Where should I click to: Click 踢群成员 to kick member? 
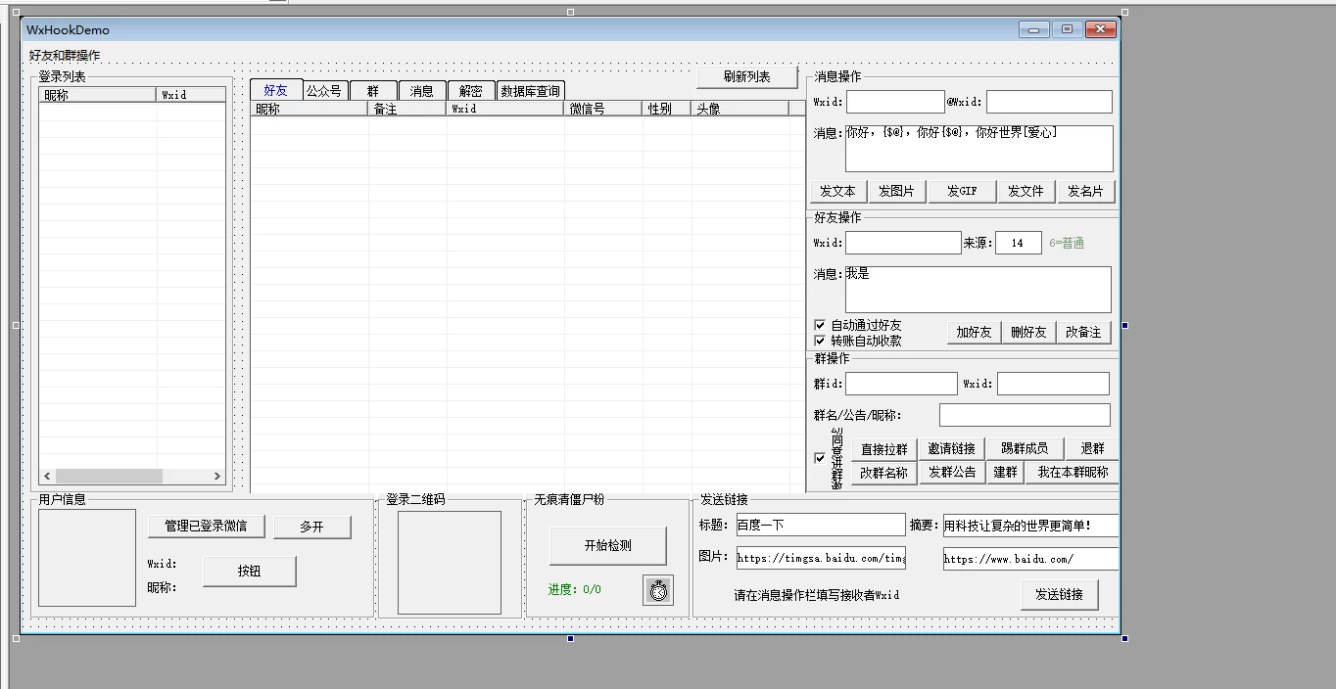(x=1024, y=448)
